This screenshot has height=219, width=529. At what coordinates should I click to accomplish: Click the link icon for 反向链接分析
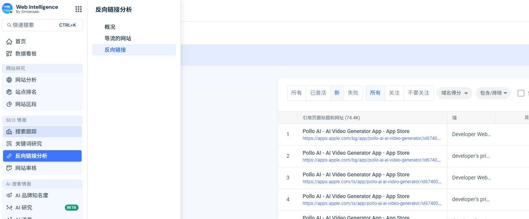[9, 156]
